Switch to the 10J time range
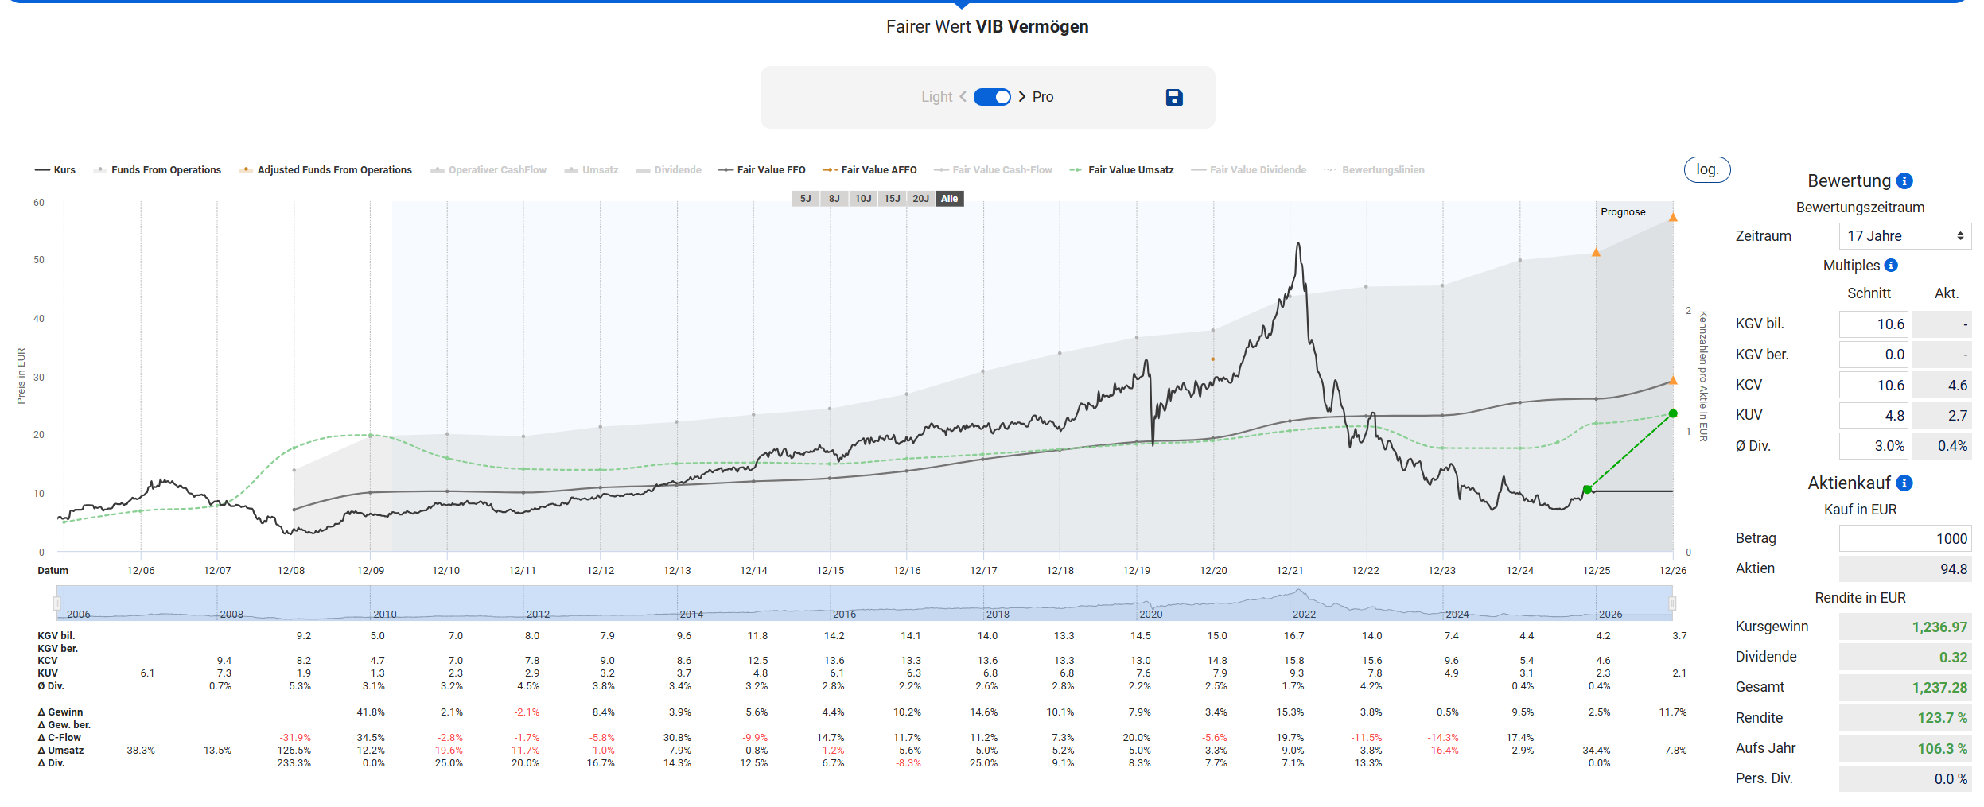Image resolution: width=1984 pixels, height=807 pixels. [862, 199]
